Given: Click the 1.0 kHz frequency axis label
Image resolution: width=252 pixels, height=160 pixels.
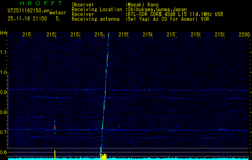Looking at the screenshot, I should click(x=4, y=72).
